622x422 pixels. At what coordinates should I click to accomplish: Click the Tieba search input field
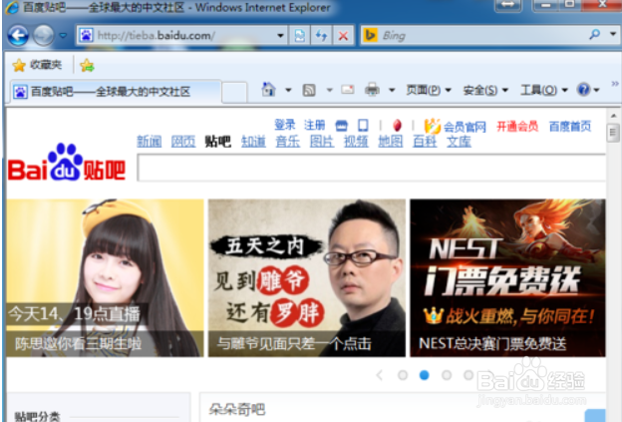[x=371, y=168]
